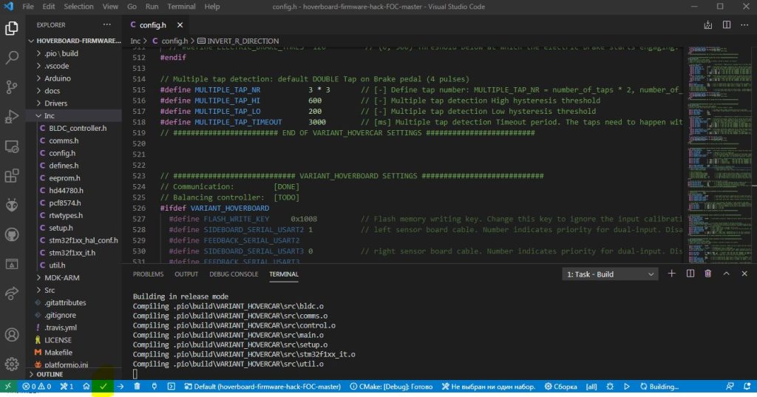
Task: Switch to the PROBLEMS tab
Action: click(148, 274)
